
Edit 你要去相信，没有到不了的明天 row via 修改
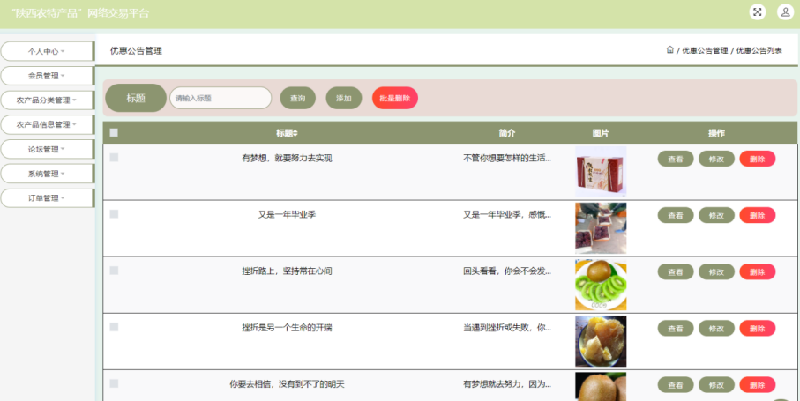coord(716,385)
